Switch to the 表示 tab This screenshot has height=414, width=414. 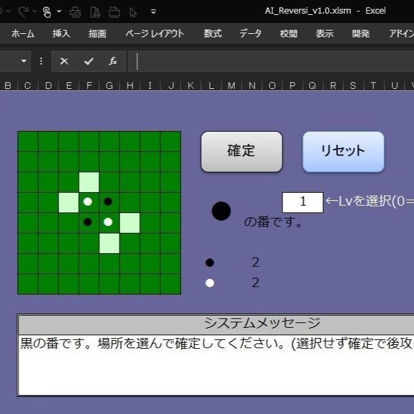(x=325, y=33)
